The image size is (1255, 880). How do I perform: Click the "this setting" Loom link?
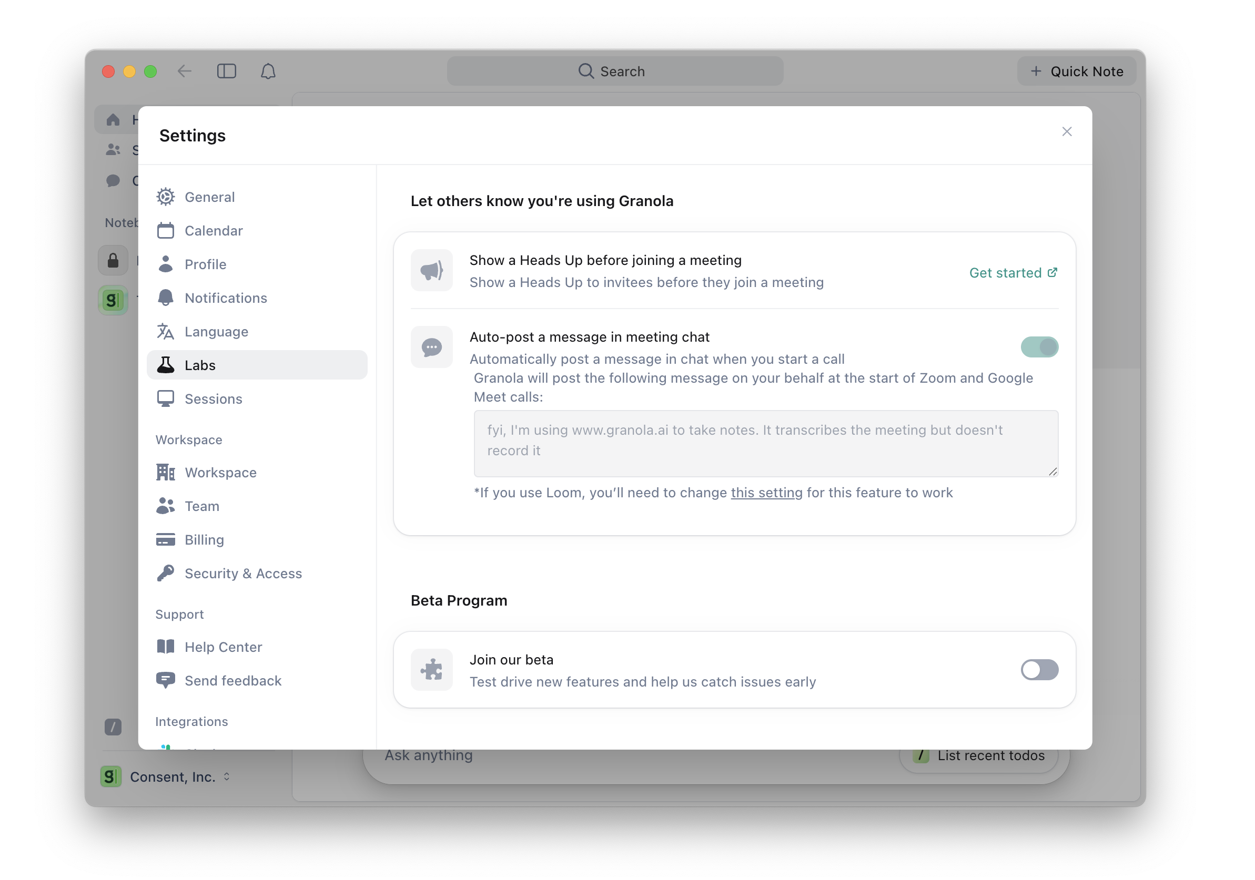766,492
